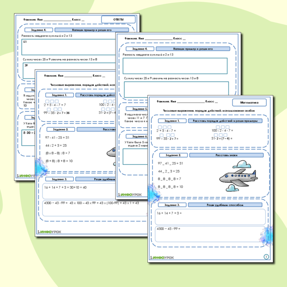Check first order box above 2 + 3 · 4 - 7 =

159,127
